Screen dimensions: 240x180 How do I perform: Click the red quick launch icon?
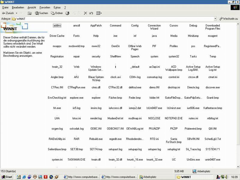pyautogui.click(x=46, y=177)
